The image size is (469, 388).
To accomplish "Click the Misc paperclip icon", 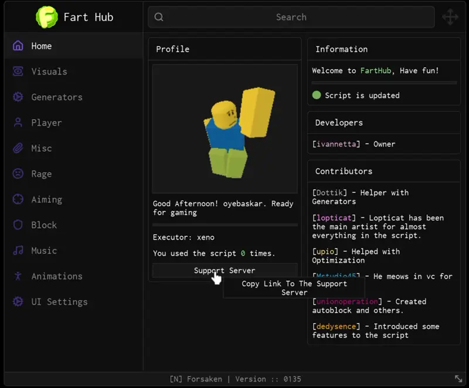I will (18, 148).
